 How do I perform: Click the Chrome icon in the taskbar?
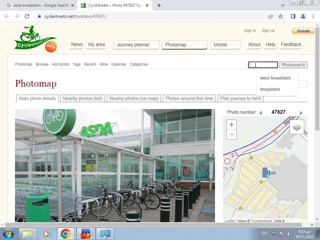65,234
